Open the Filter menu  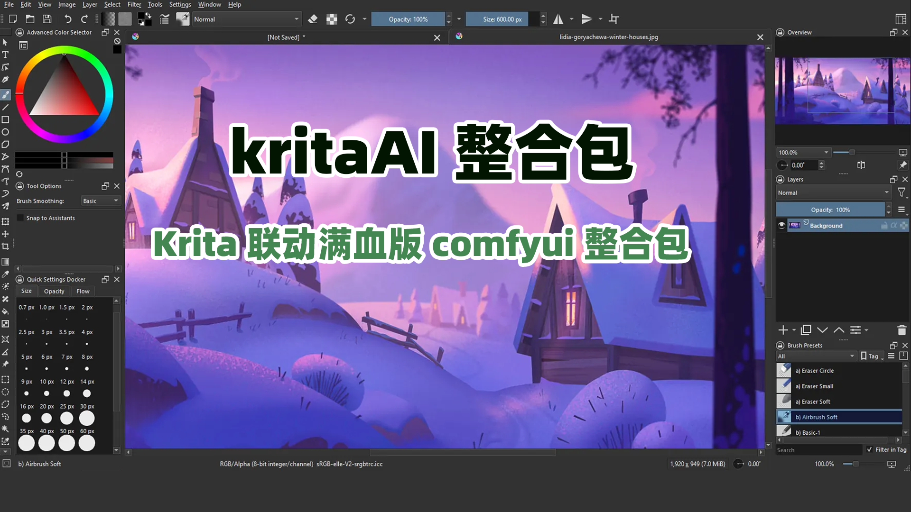[x=134, y=4]
